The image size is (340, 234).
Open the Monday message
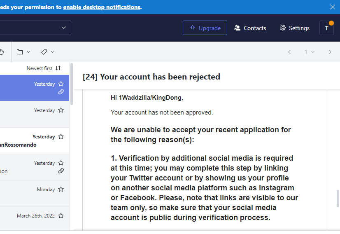(x=35, y=193)
